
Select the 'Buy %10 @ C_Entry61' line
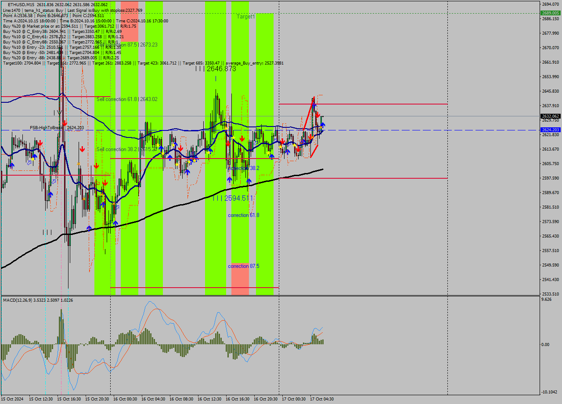[63, 36]
